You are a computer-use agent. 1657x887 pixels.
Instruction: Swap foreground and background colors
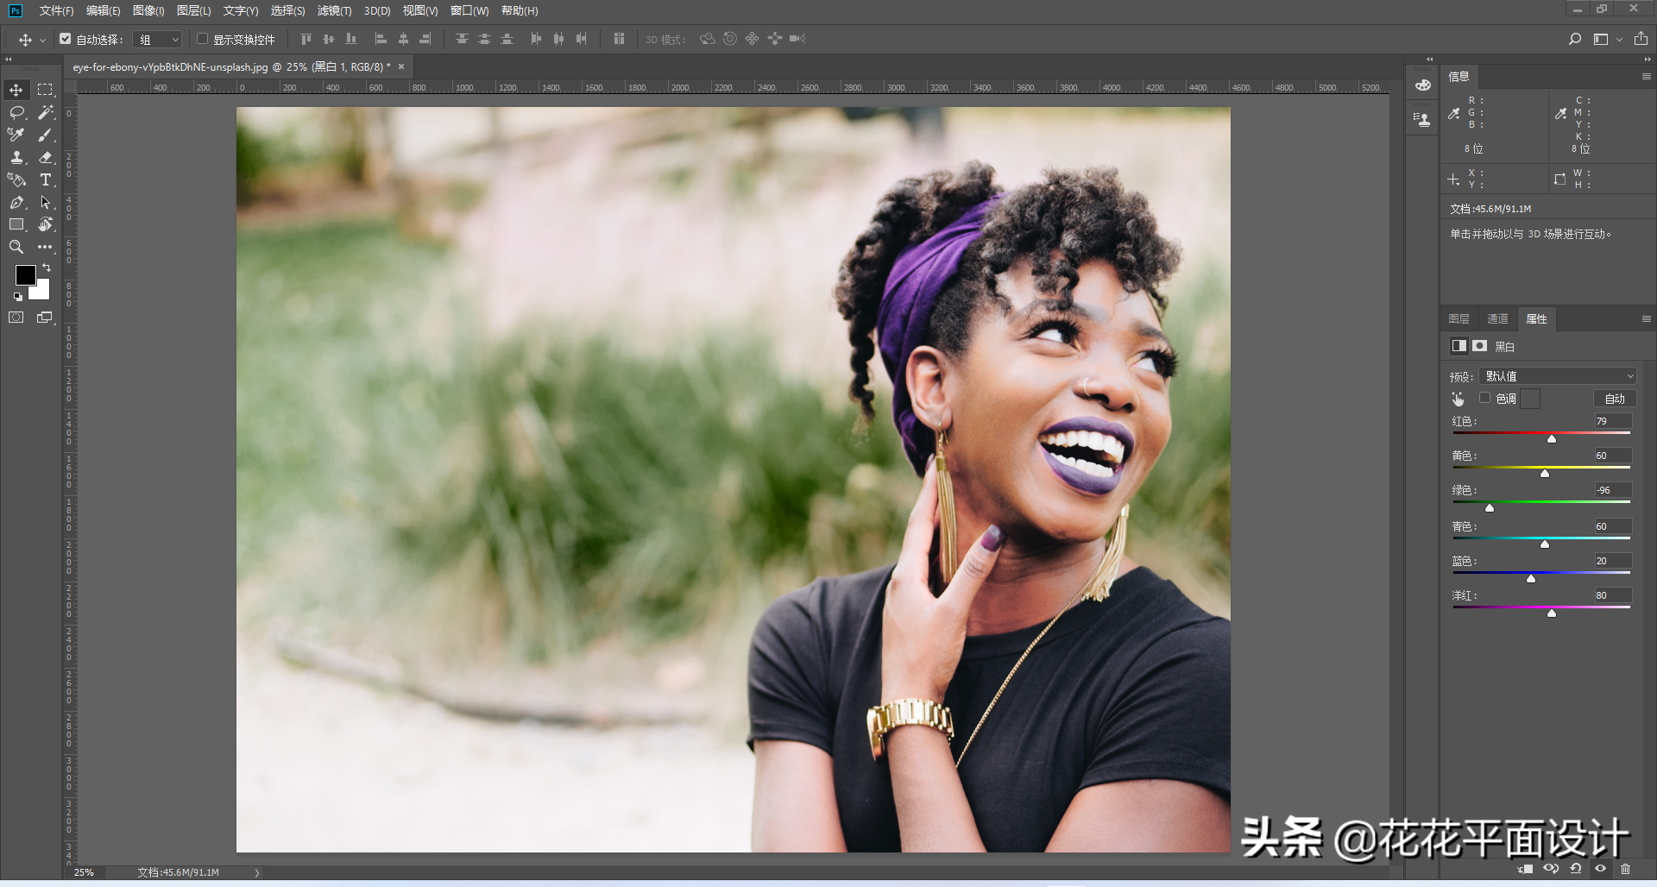click(x=47, y=267)
